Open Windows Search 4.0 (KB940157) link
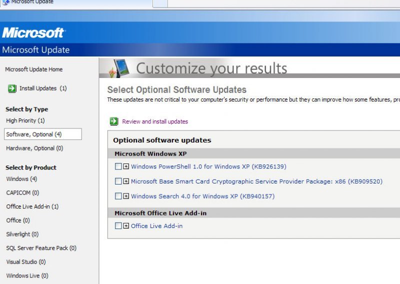Viewport: 400px width, 284px height. pos(203,196)
